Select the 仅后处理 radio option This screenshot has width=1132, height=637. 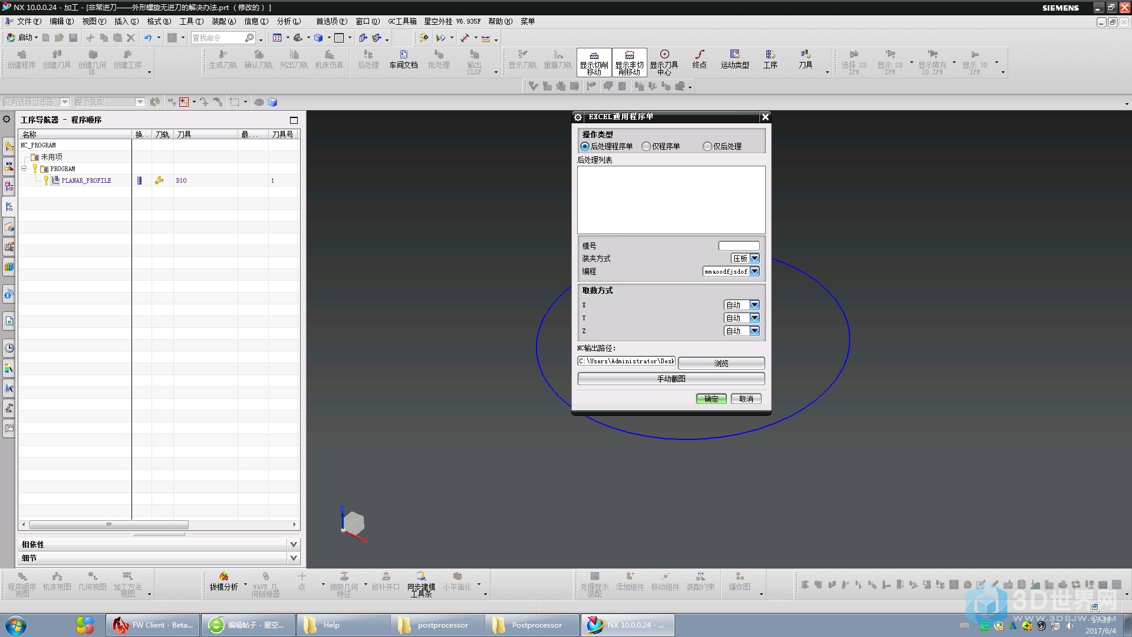coord(707,146)
